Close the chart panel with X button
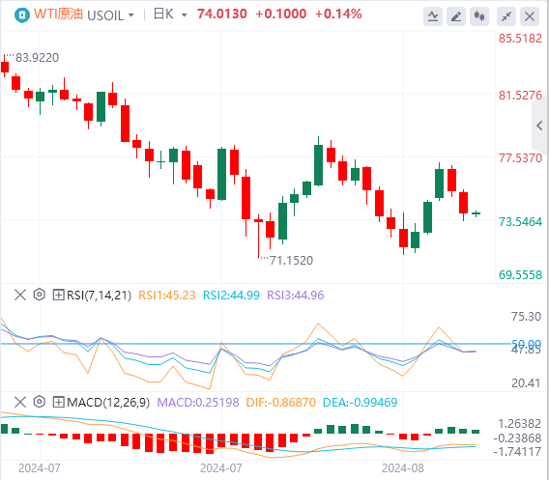549x480 pixels. pyautogui.click(x=530, y=16)
